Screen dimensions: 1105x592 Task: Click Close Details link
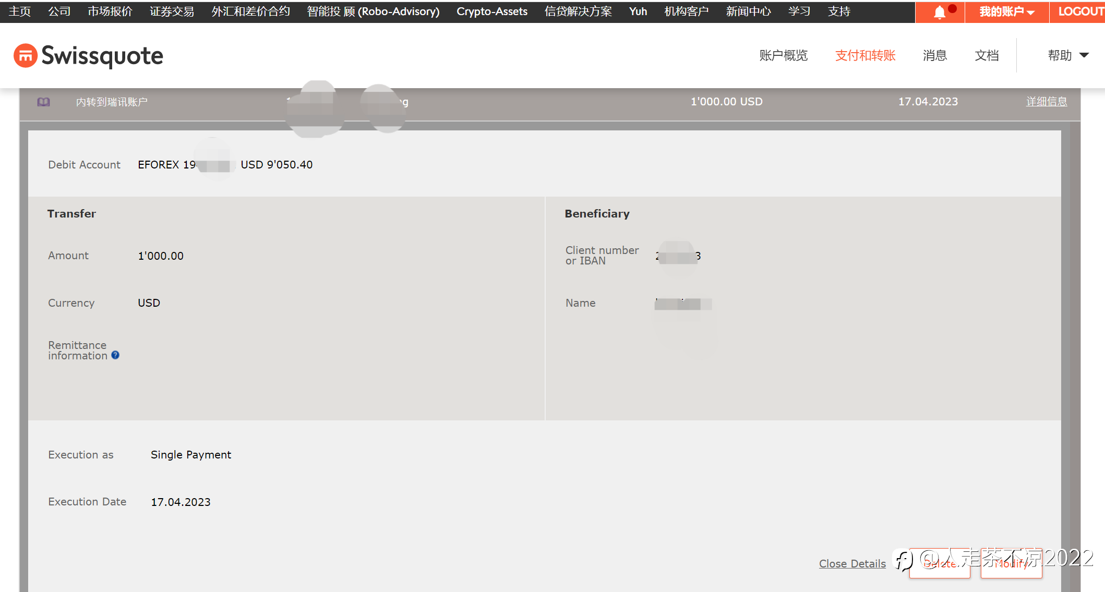[x=852, y=564]
